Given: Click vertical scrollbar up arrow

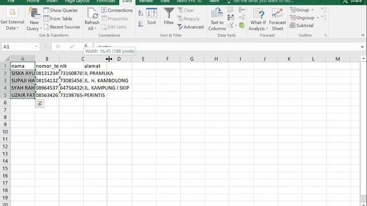Looking at the screenshot, I should coord(363,58).
